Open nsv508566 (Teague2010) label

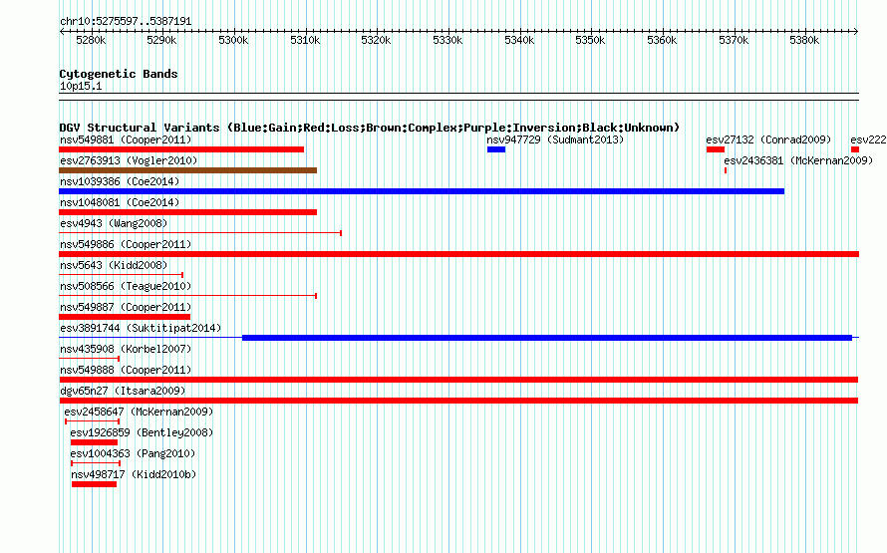pos(126,286)
